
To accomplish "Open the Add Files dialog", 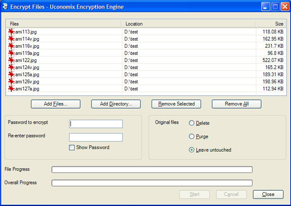I will coord(56,104).
